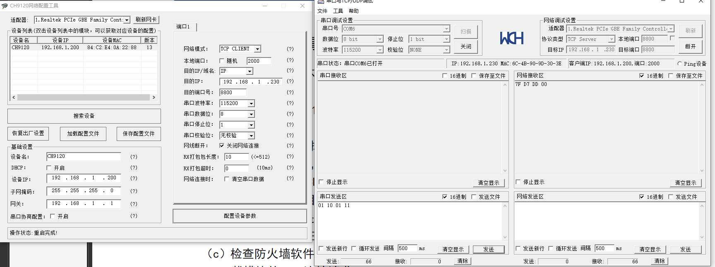Screen dimensions: 715x267
Task: Click the device list horizontal scrollbar
Action: click(x=84, y=98)
